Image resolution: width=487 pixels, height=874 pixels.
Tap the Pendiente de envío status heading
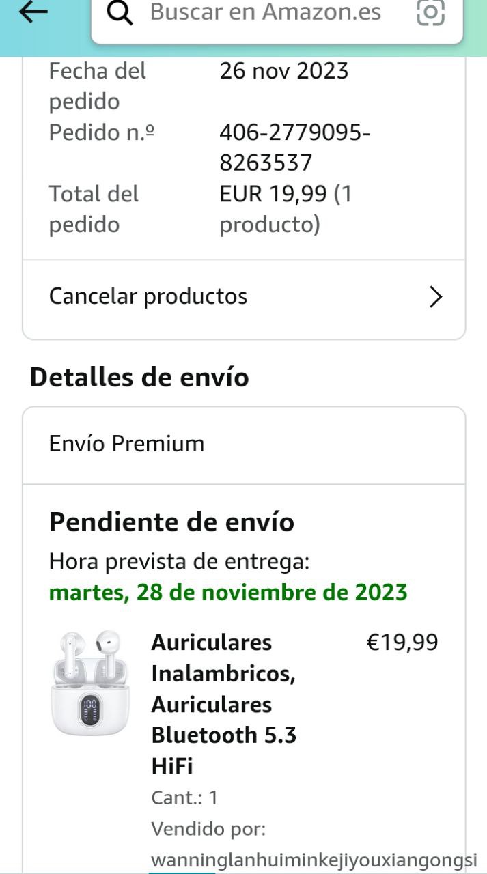[x=171, y=522]
